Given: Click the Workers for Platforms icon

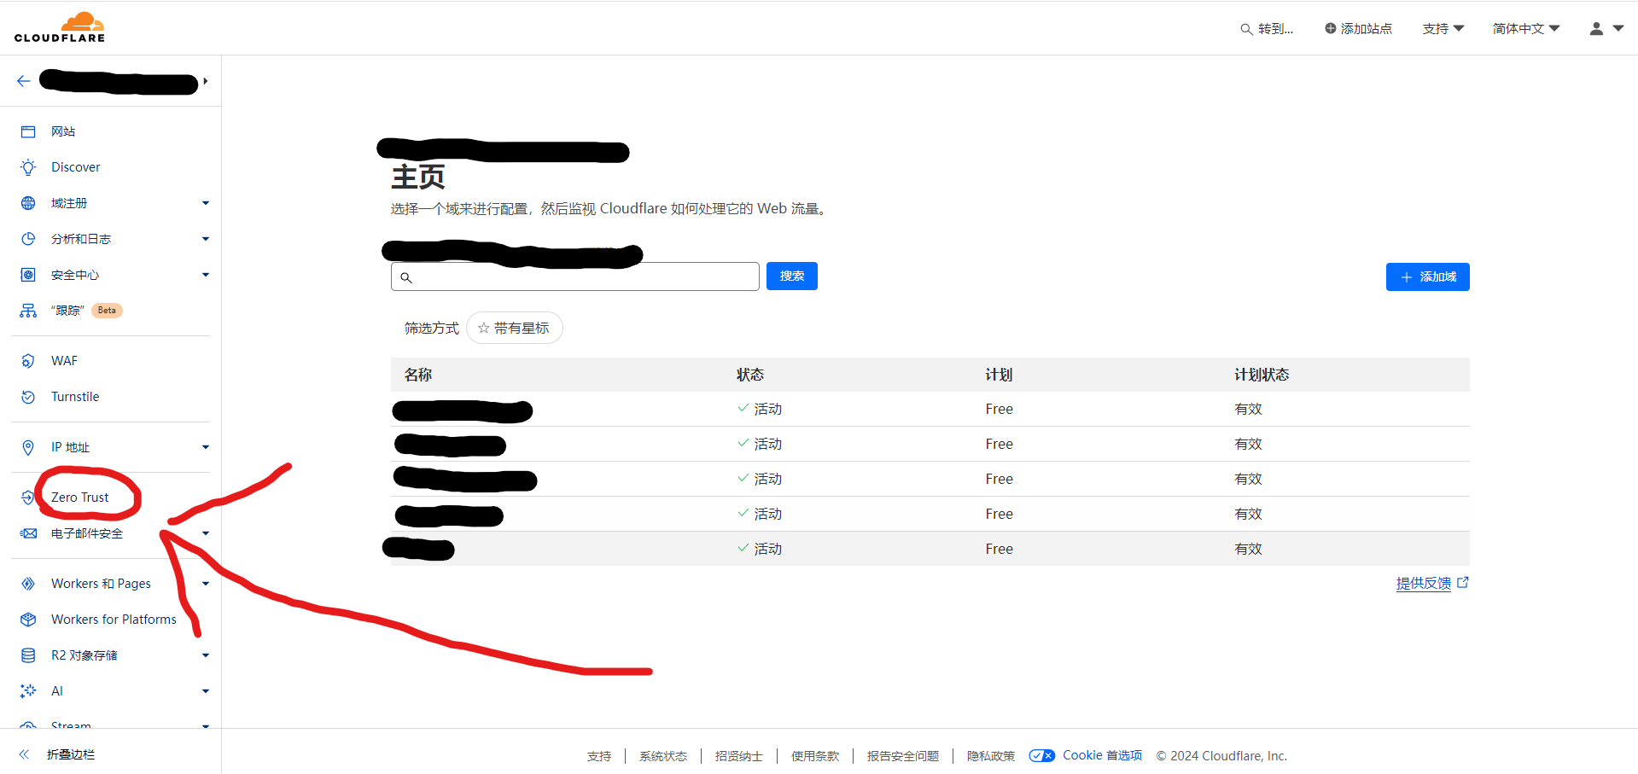Looking at the screenshot, I should [x=28, y=620].
